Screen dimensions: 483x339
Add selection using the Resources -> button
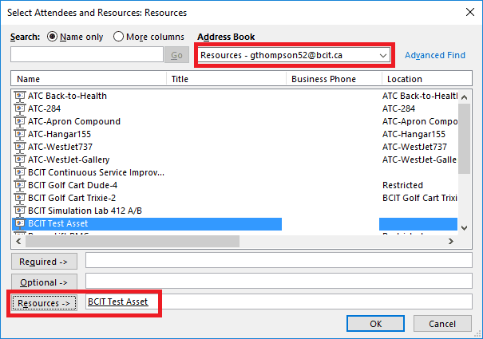[x=44, y=303]
